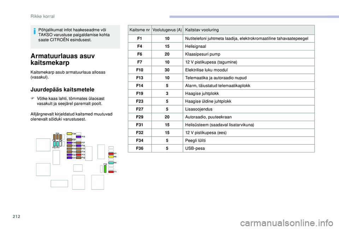Image resolution: width=339 pixels, height=229 pixels.
Task: Click the 'USB-pesa' table cell
Action: 249,149
